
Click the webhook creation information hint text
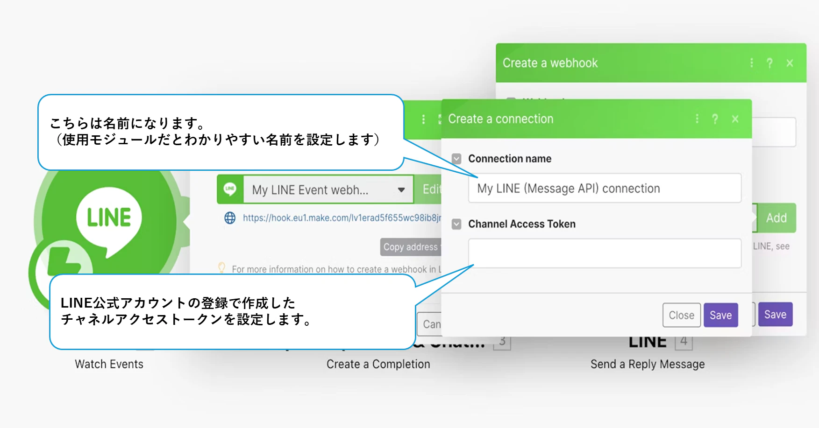[336, 269]
